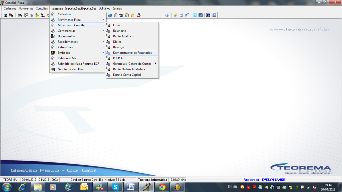Click the globe icon at toolbar start

(x=5, y=15)
